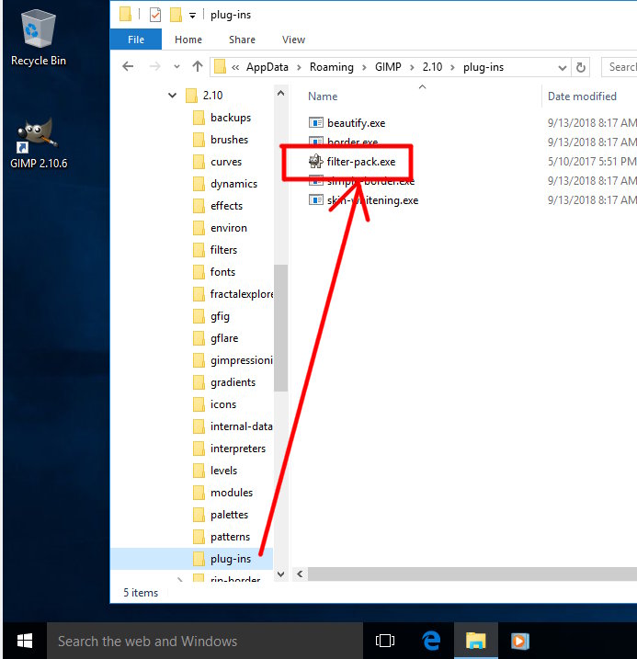Collapse the 2.10 tree node
Image resolution: width=637 pixels, height=659 pixels.
coord(172,96)
